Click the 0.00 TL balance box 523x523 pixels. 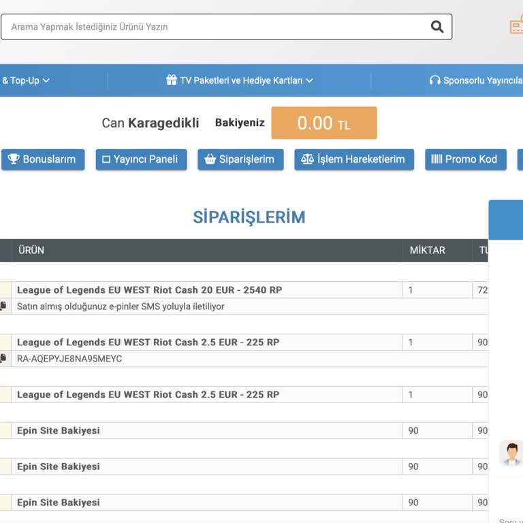pyautogui.click(x=324, y=123)
